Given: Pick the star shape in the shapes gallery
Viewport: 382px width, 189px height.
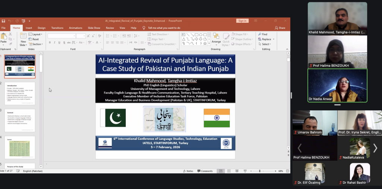Looking at the screenshot, I should [x=205, y=43].
